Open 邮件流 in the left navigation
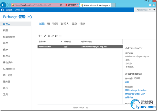The width and height of the screenshot is (157, 111). coord(7,56)
